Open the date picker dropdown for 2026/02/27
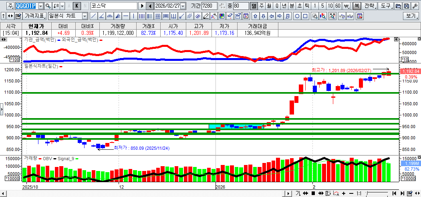 pos(183,6)
